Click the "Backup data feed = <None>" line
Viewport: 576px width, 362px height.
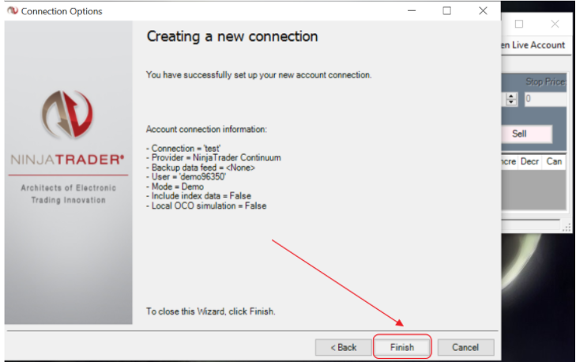tap(201, 168)
